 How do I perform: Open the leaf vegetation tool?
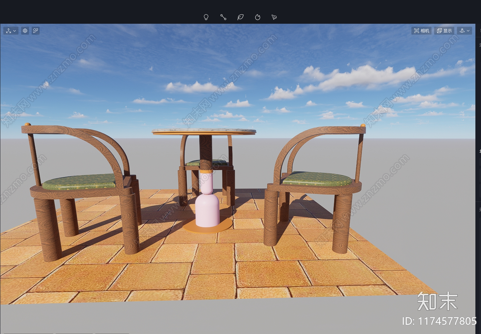point(240,17)
